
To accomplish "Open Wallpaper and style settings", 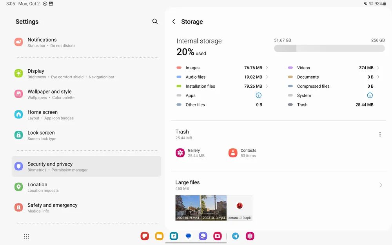I will (x=86, y=94).
